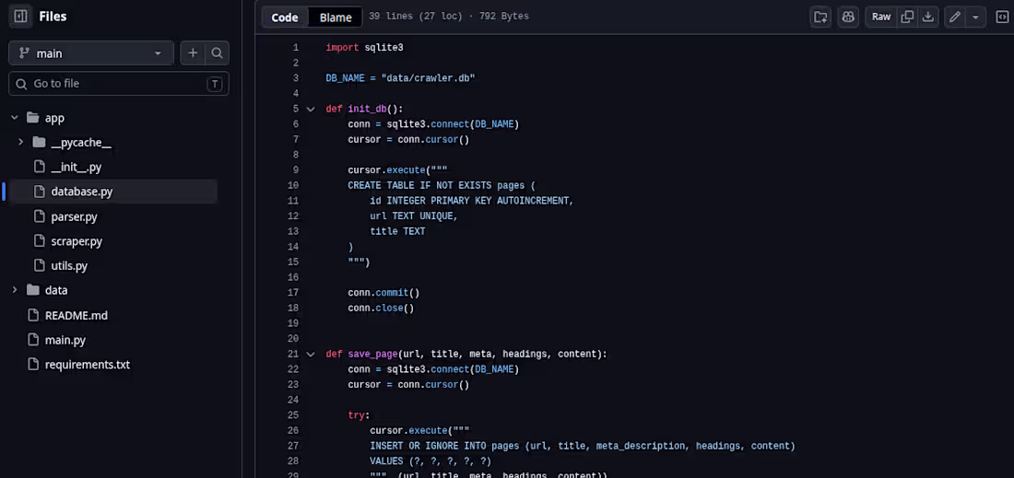Image resolution: width=1014 pixels, height=478 pixels.
Task: Click the Files panel heading
Action: coord(53,17)
